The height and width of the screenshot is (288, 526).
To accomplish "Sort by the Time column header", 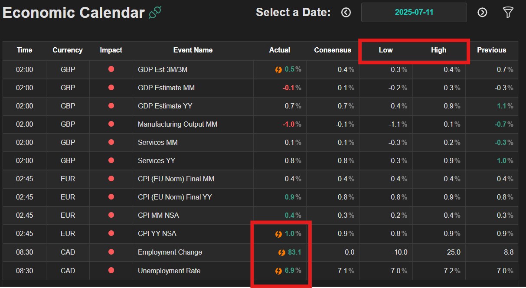I will coord(25,50).
